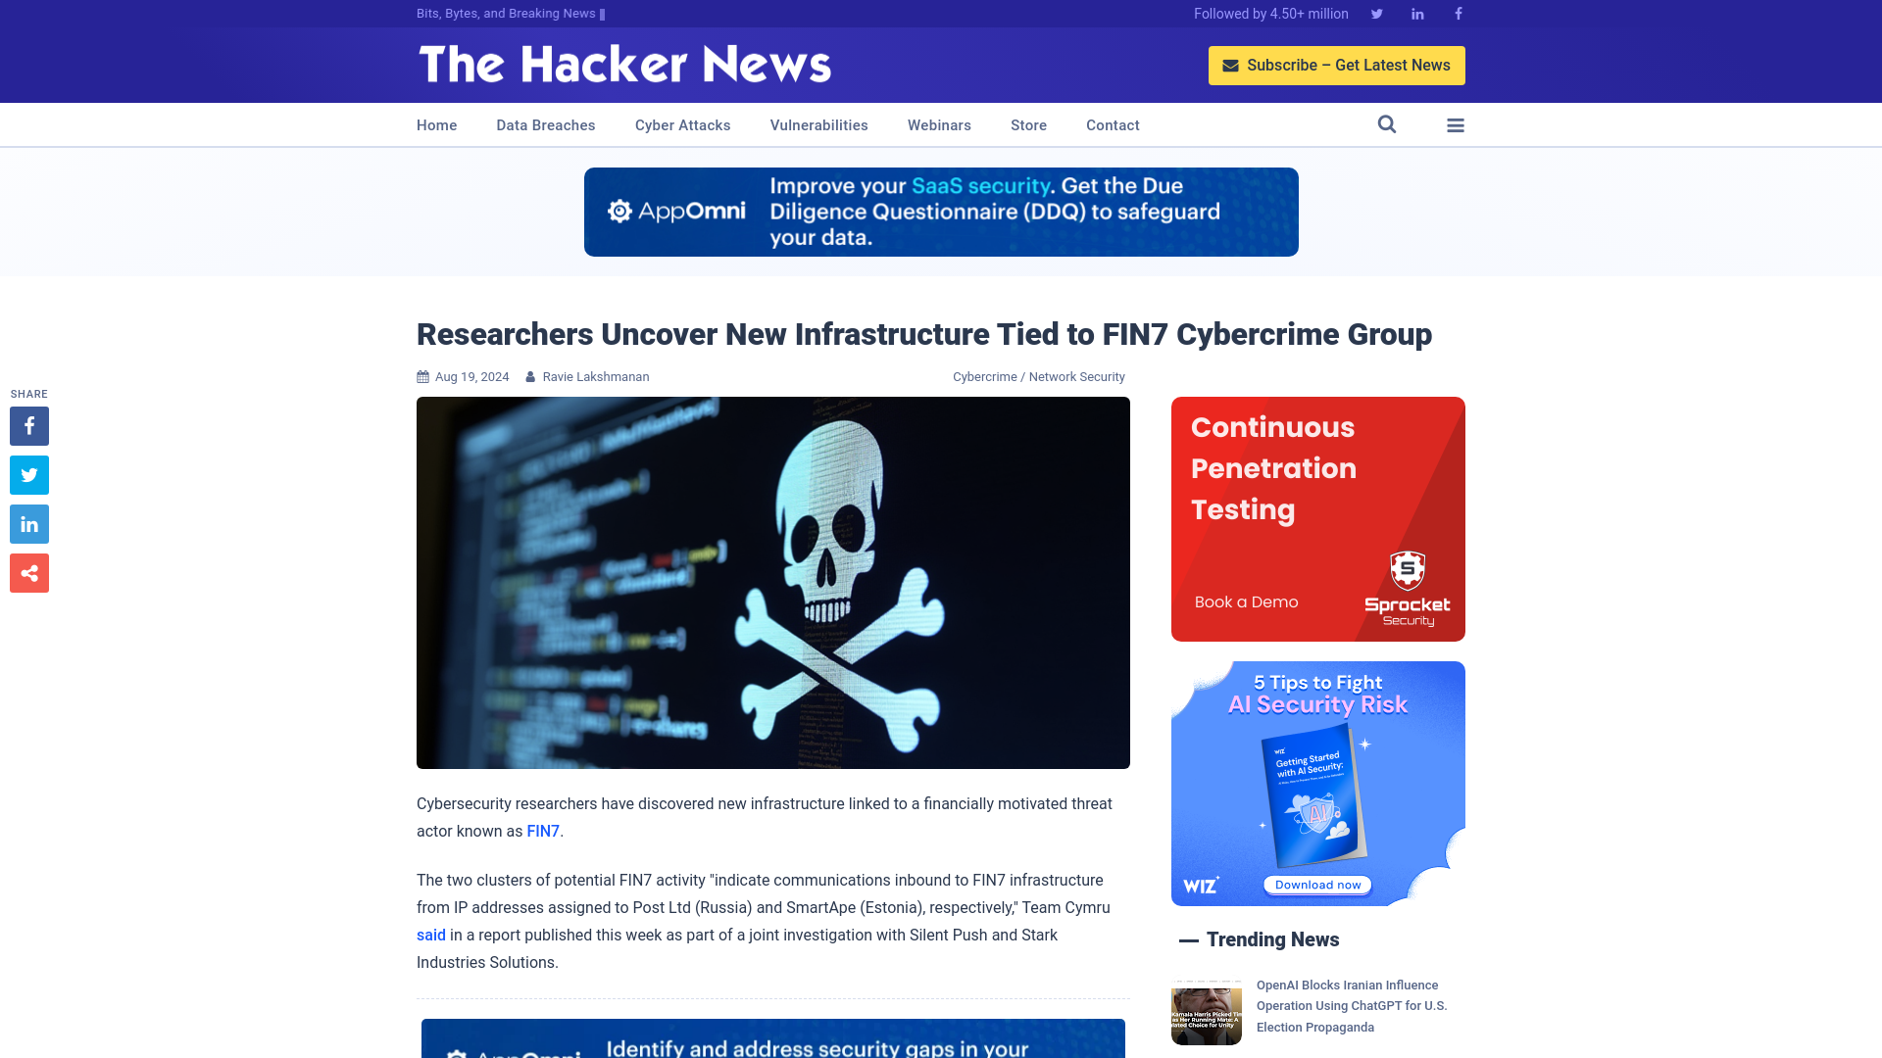Click the Subscribe button
Viewport: 1882px width, 1058px height.
click(x=1337, y=65)
